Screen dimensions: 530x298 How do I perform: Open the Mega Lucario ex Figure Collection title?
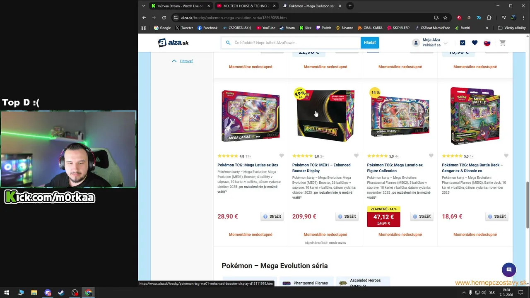395,168
